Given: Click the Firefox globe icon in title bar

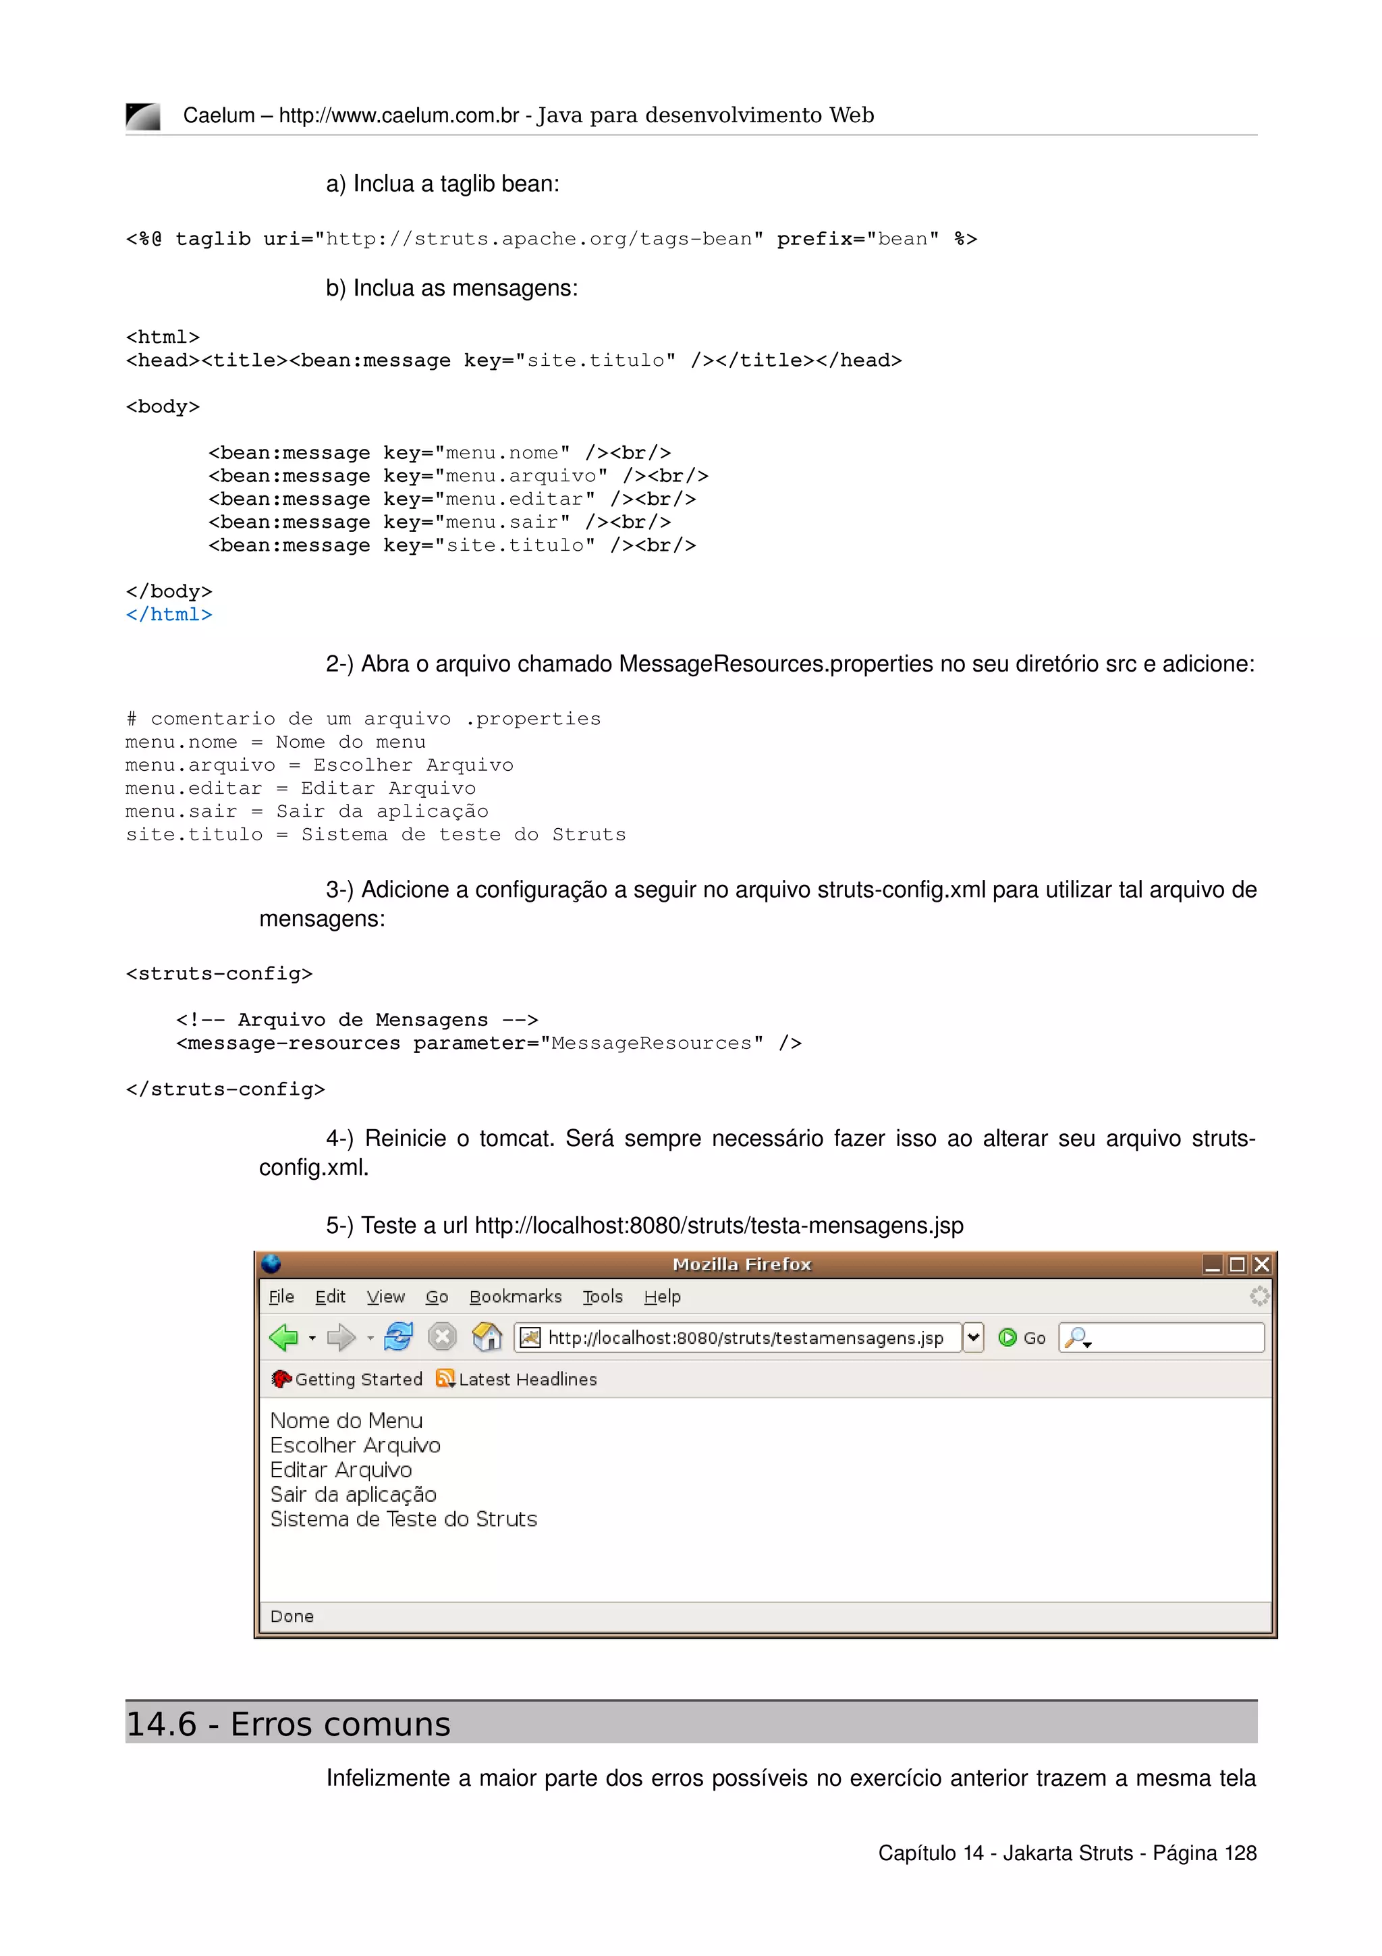Looking at the screenshot, I should click(x=272, y=1264).
